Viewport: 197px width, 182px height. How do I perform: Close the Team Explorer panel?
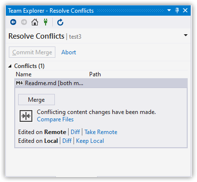coord(185,10)
